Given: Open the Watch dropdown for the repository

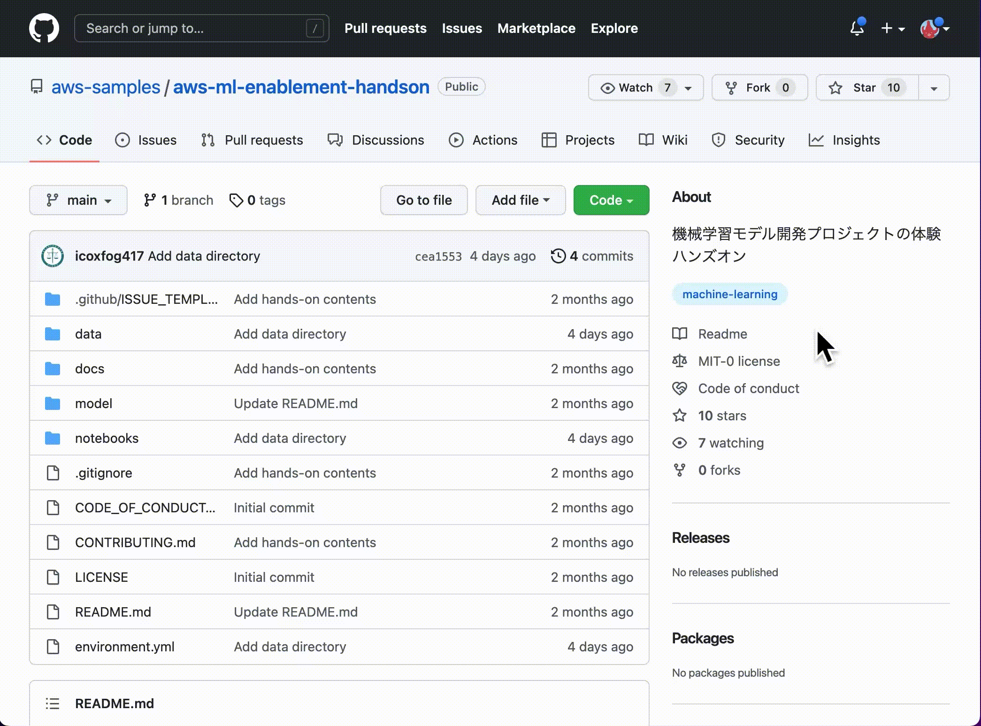Looking at the screenshot, I should [x=646, y=87].
